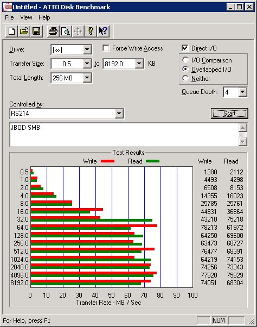257x327 pixels.
Task: Activate the context help pointer icon
Action: [x=103, y=32]
